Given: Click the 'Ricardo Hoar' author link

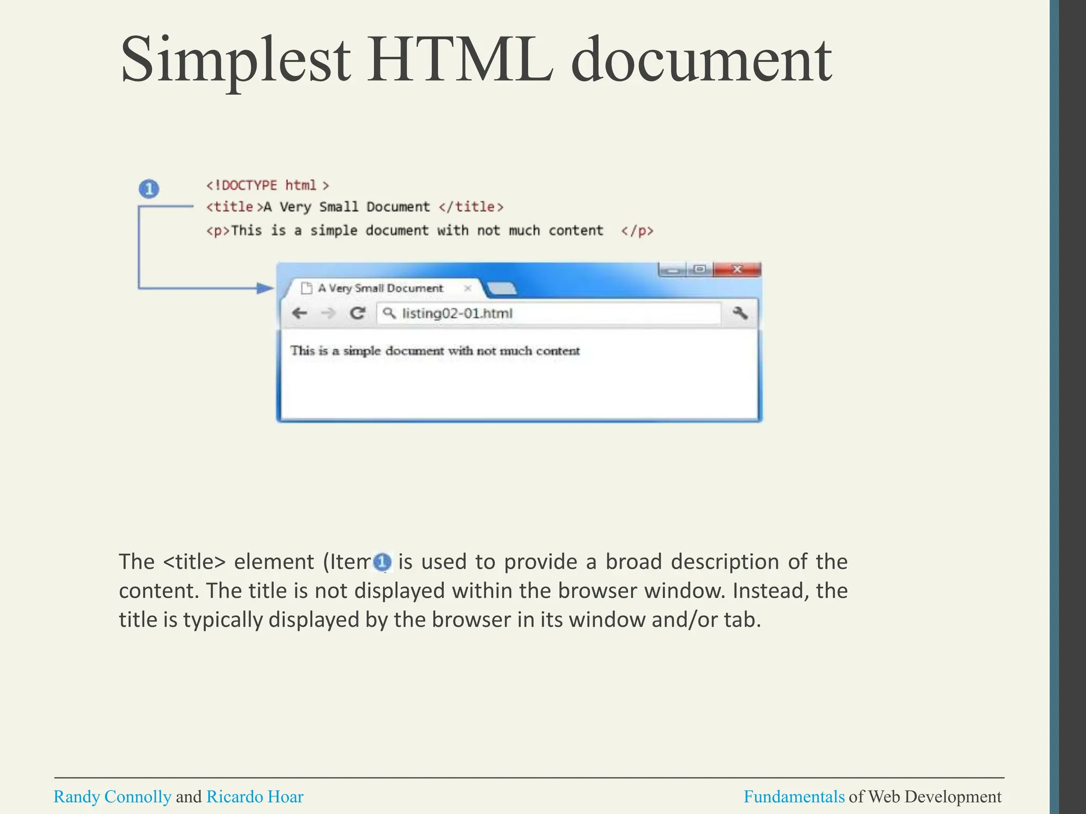Looking at the screenshot, I should click(255, 797).
